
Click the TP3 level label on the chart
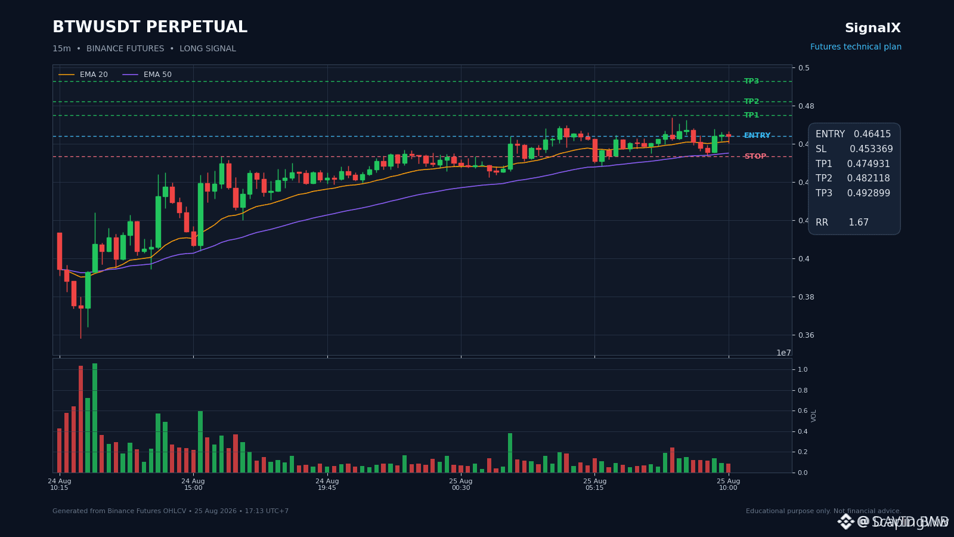[x=751, y=81]
